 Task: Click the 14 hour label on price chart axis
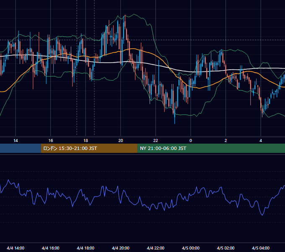[16, 141]
